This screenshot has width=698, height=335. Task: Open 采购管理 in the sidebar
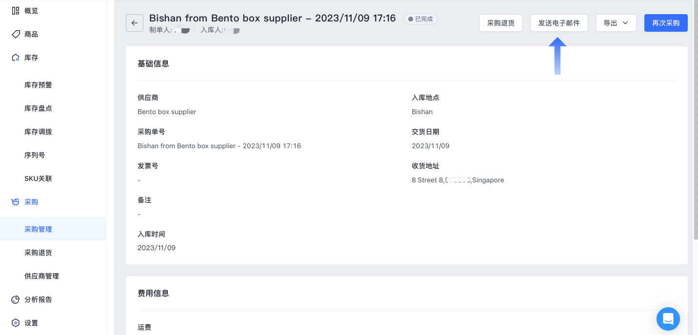click(x=53, y=229)
